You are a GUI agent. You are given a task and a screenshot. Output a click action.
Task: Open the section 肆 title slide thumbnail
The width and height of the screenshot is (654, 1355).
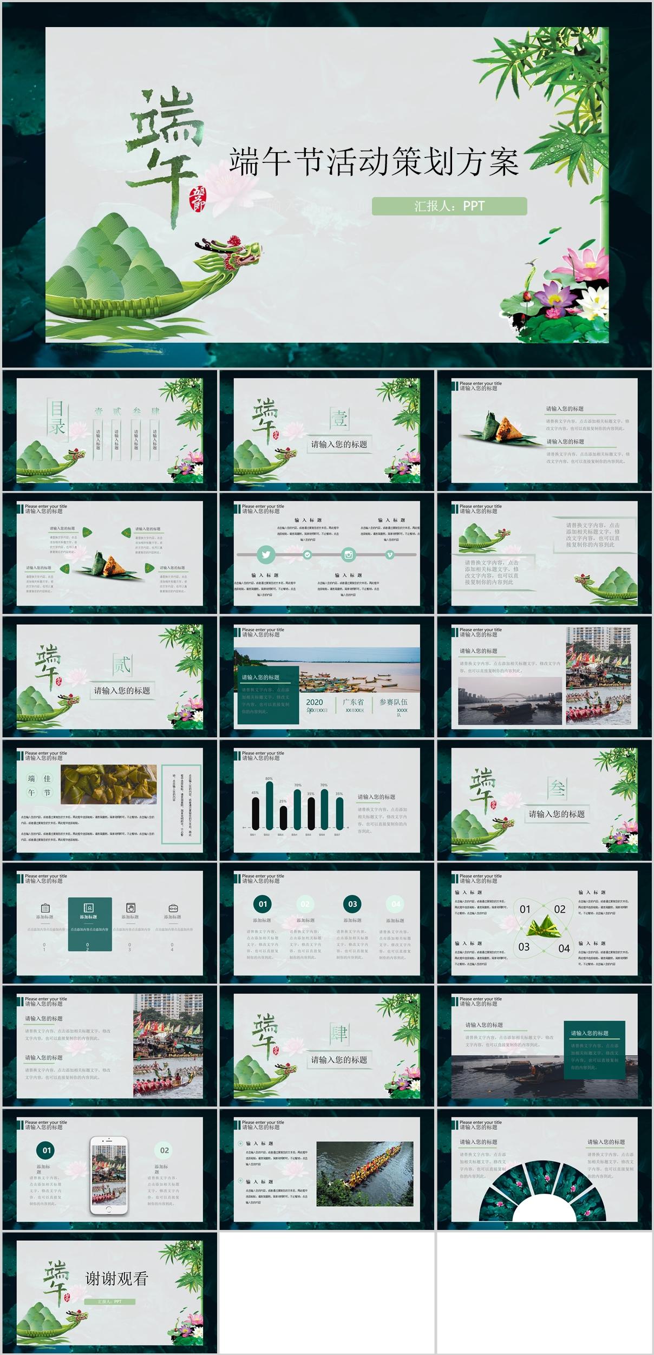(x=327, y=1046)
